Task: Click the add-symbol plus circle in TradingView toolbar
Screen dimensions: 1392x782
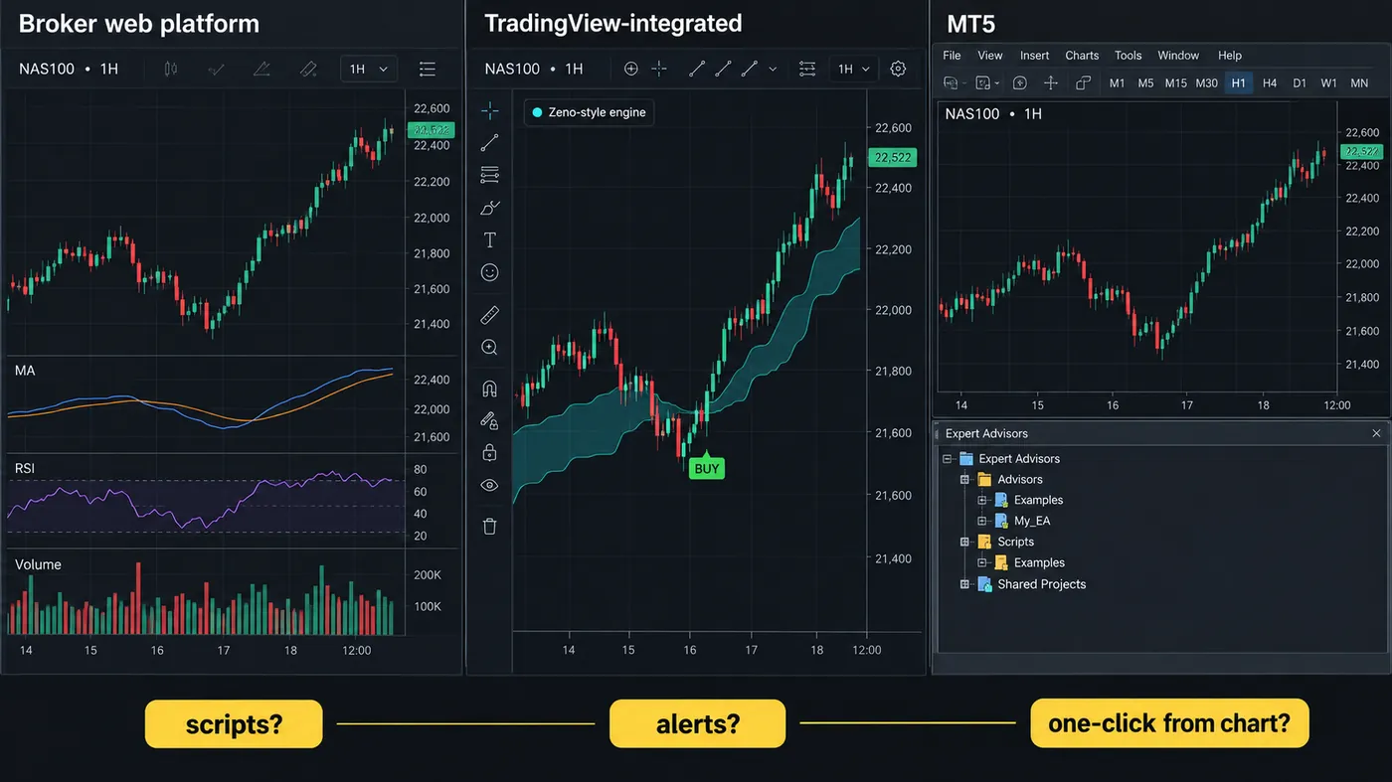Action: (630, 69)
